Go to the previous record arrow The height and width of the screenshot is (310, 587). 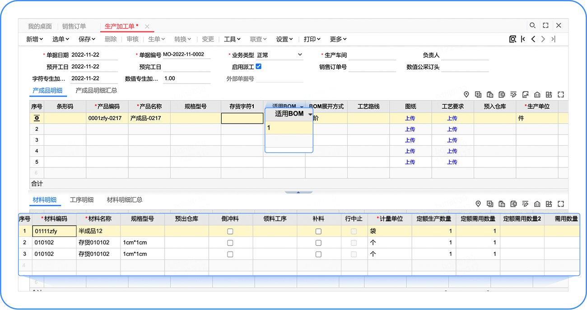[533, 39]
